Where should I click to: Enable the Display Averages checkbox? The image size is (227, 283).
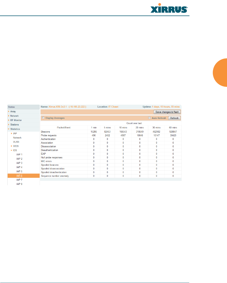43,118
